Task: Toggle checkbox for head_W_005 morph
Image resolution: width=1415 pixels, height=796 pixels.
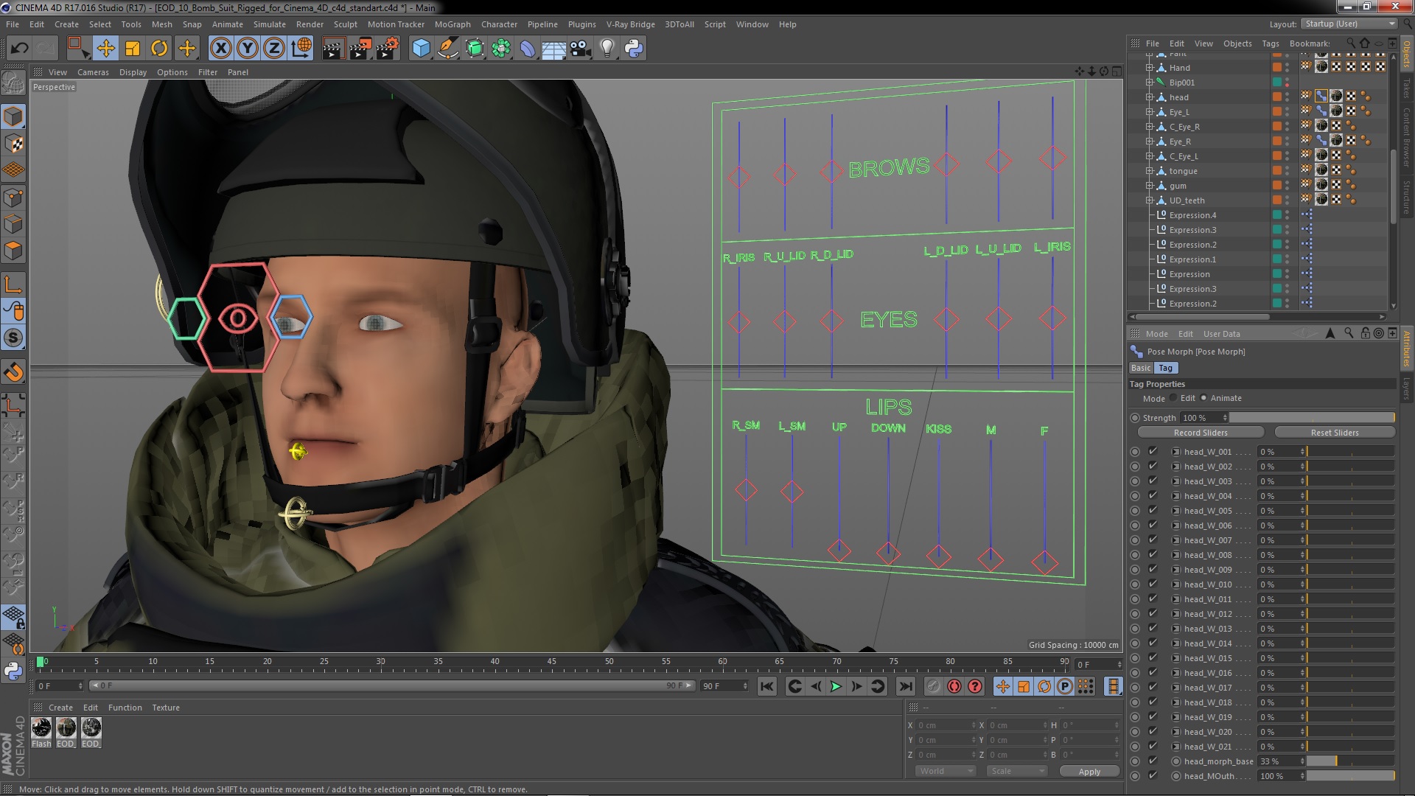Action: [x=1153, y=511]
